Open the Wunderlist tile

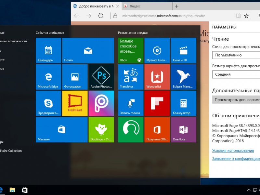point(157,77)
